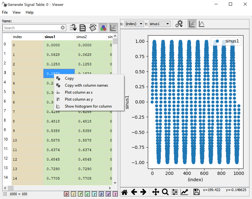
Task: Open Configure subplots sliders icon
Action: 175,192
